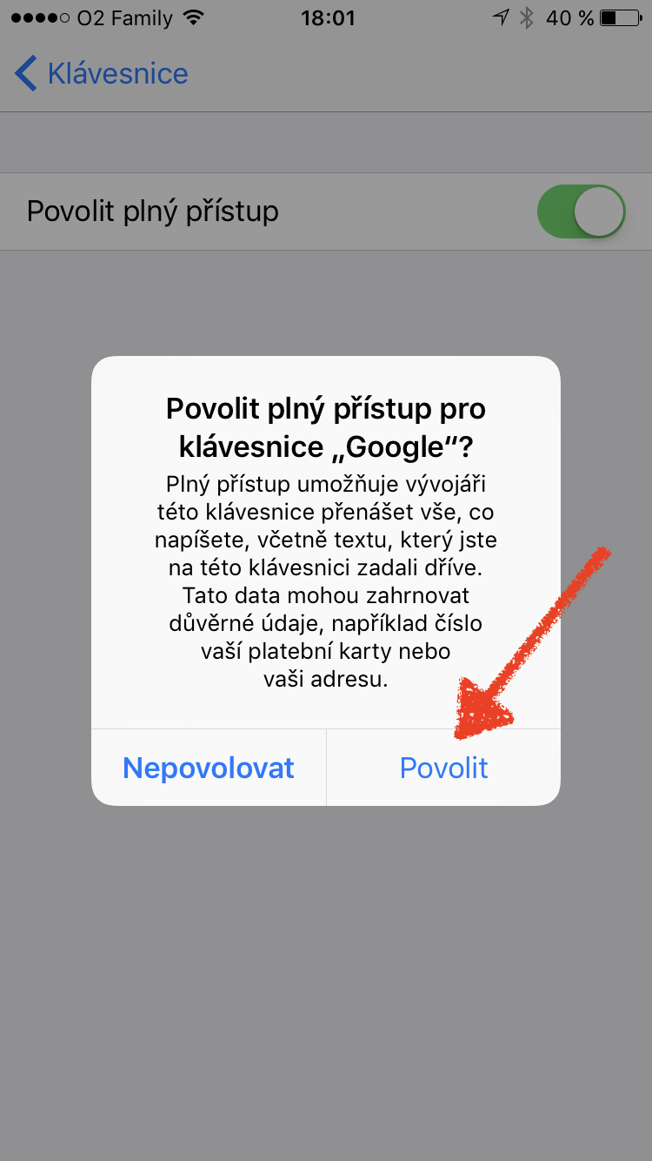Tap Povolit to allow full access

pyautogui.click(x=443, y=768)
